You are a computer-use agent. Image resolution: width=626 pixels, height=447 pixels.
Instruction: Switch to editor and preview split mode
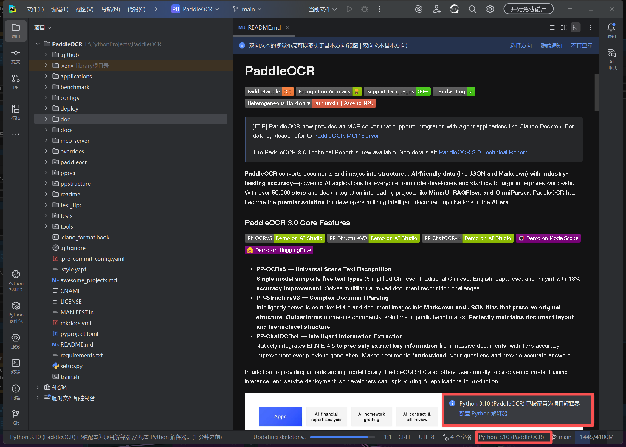(x=564, y=27)
